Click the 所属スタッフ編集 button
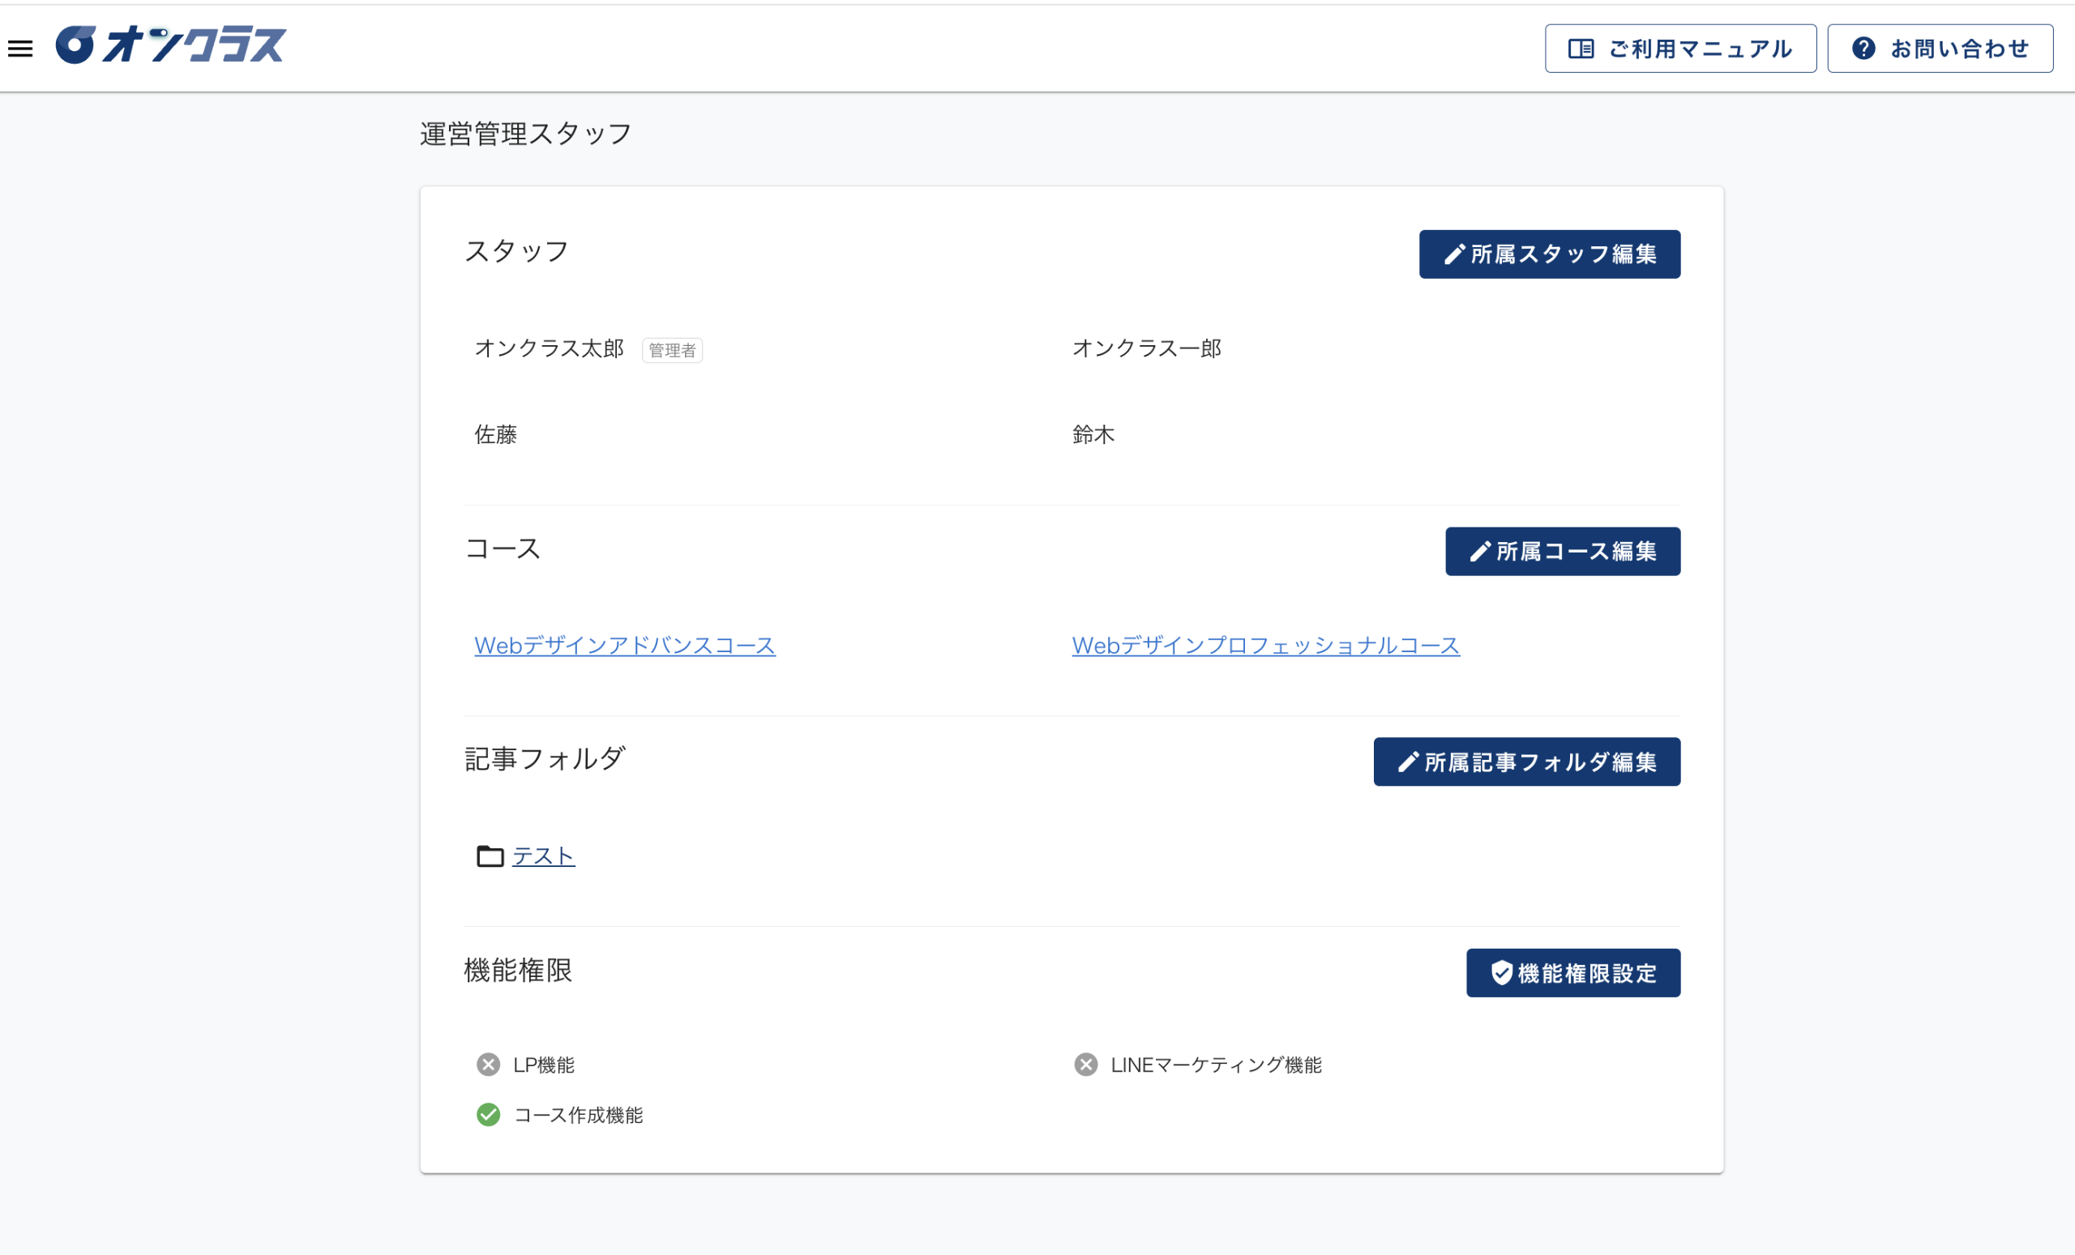 [1550, 254]
